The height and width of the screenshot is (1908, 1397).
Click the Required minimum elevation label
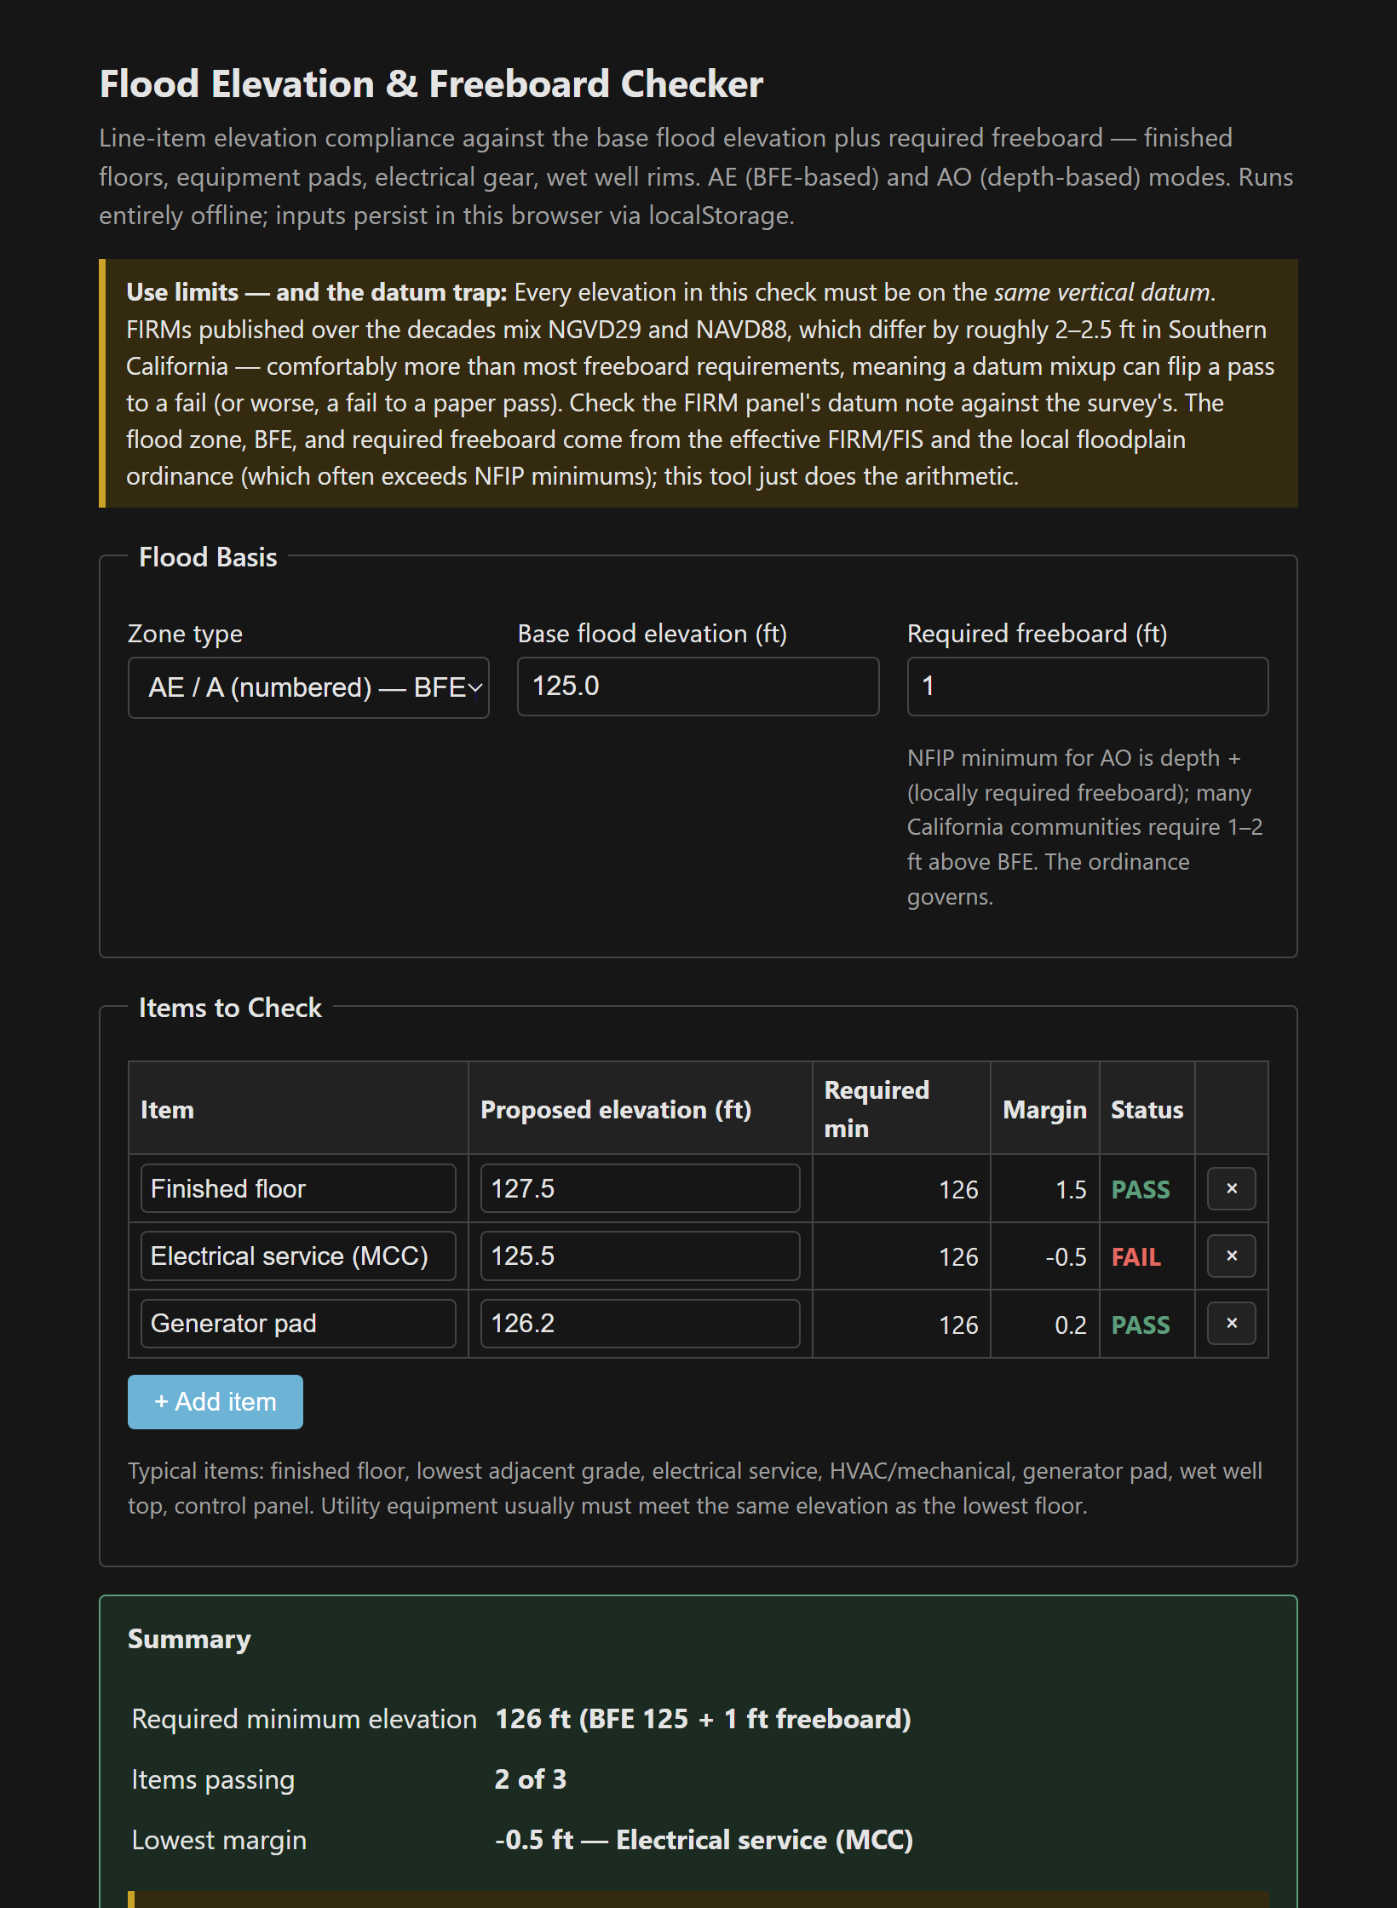[304, 1719]
